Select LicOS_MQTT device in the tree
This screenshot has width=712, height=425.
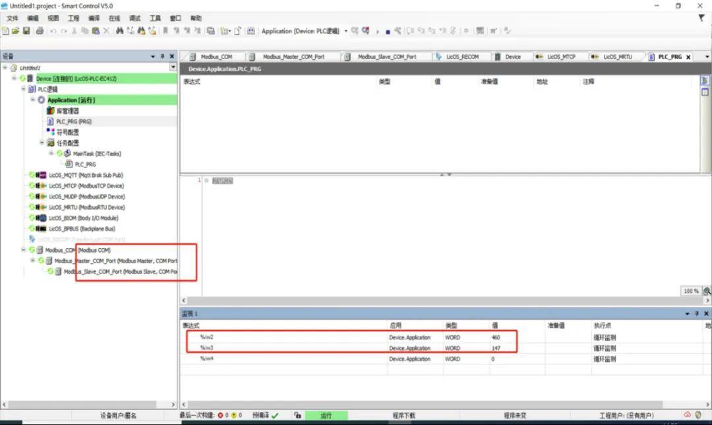coord(85,175)
